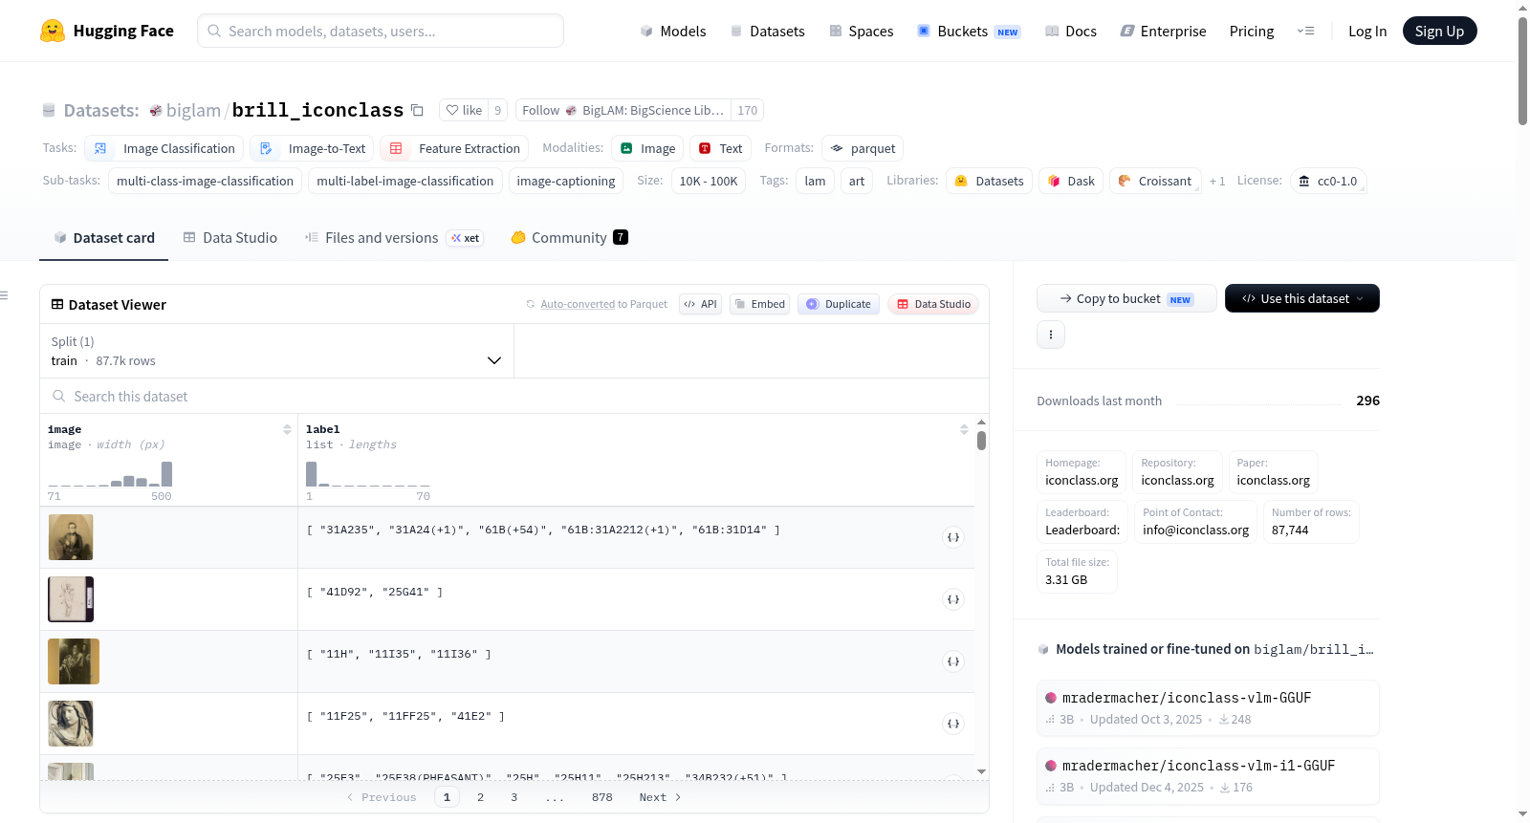
Task: Click the Search this dataset field
Action: pos(514,396)
